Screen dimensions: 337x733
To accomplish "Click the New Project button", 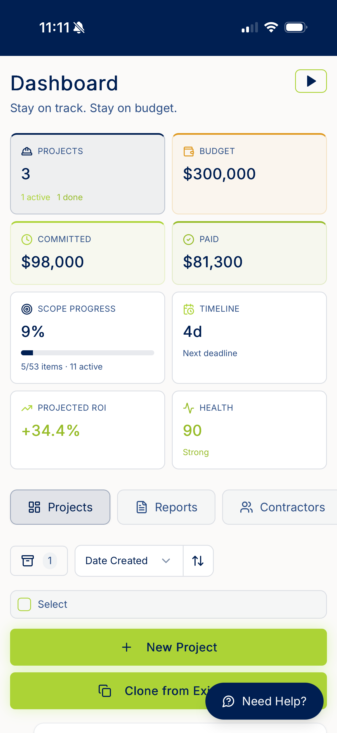I will click(x=168, y=647).
